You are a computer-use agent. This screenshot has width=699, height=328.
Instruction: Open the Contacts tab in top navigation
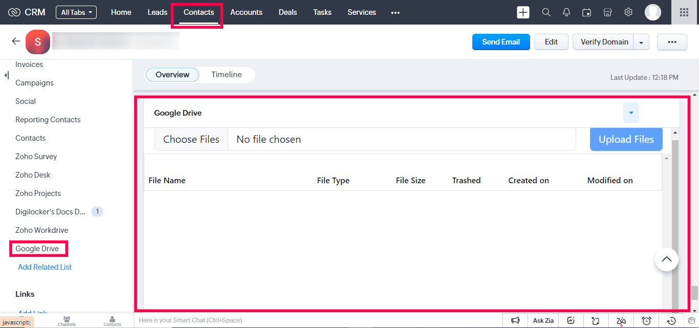(199, 12)
